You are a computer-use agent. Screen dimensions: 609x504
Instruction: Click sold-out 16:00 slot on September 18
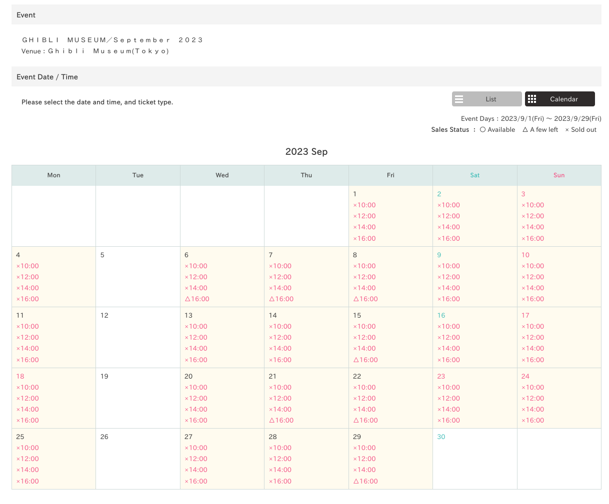click(27, 420)
